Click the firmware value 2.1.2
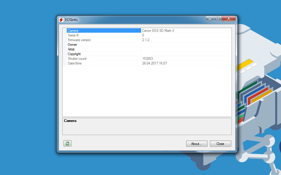 click(146, 40)
